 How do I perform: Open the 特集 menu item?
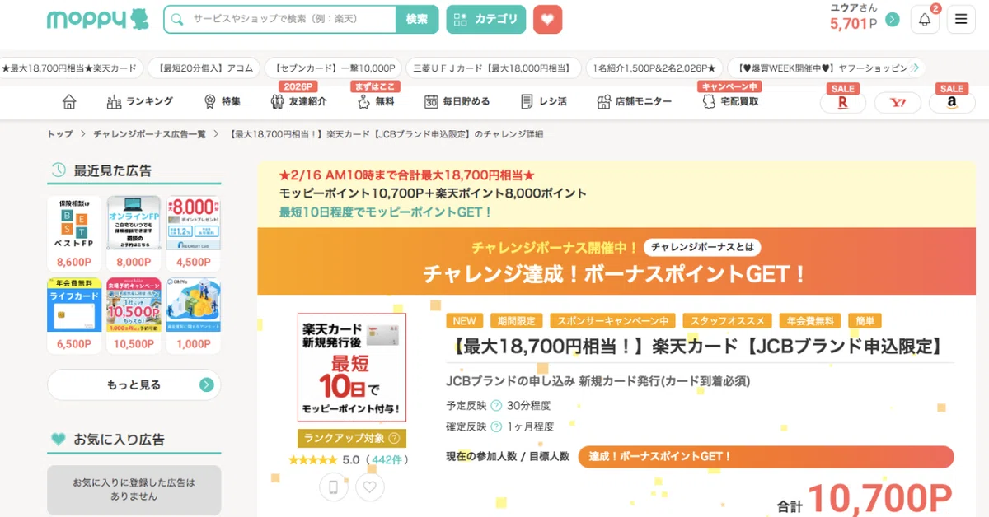coord(222,101)
